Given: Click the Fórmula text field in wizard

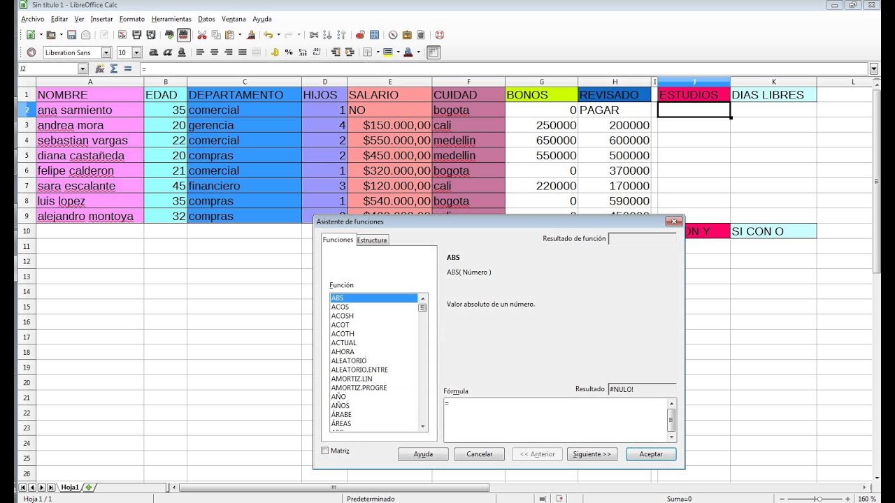Looking at the screenshot, I should click(x=555, y=420).
